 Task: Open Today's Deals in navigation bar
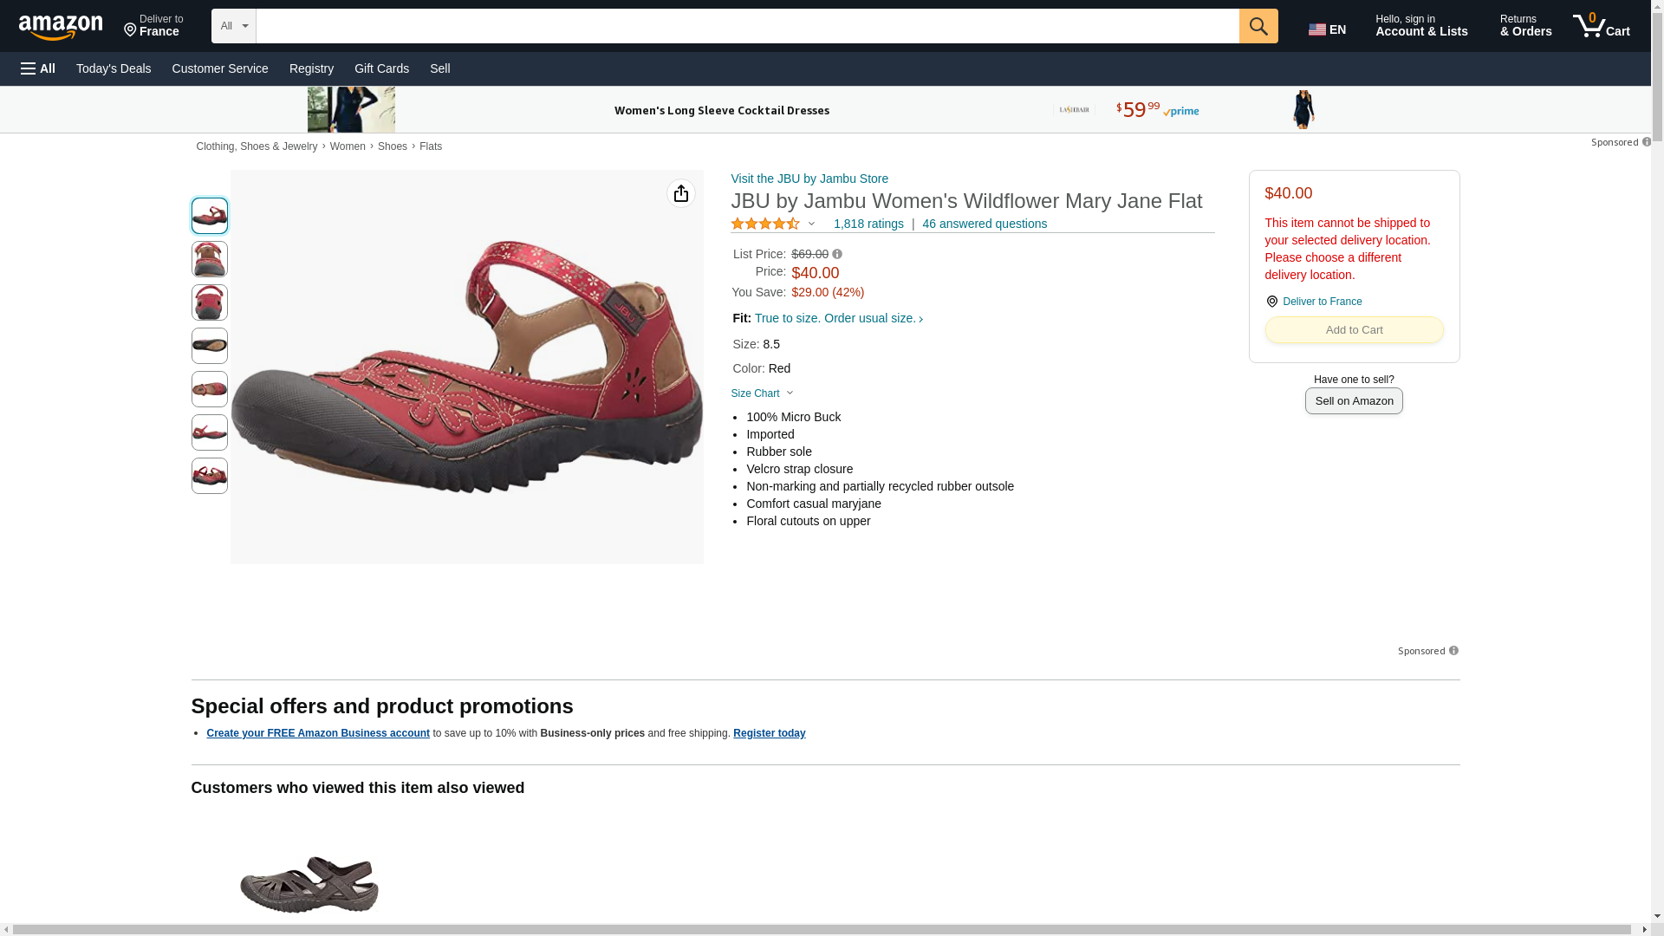[114, 68]
